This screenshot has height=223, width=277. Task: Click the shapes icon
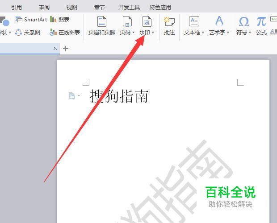tap(4, 21)
